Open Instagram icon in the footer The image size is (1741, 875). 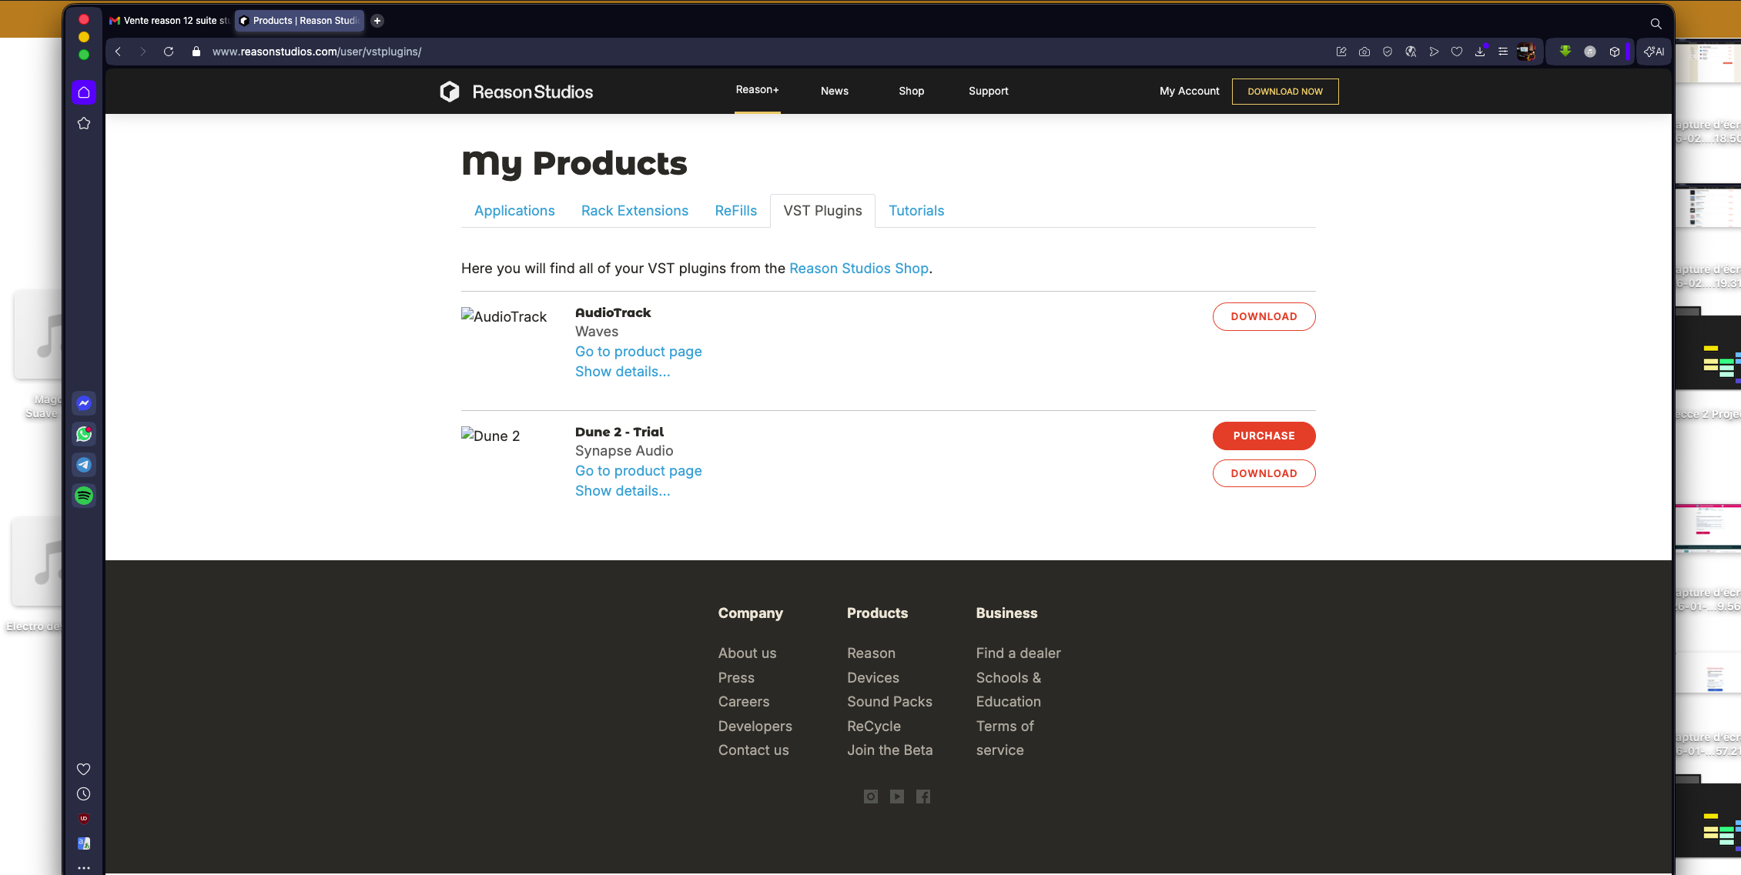(x=871, y=797)
